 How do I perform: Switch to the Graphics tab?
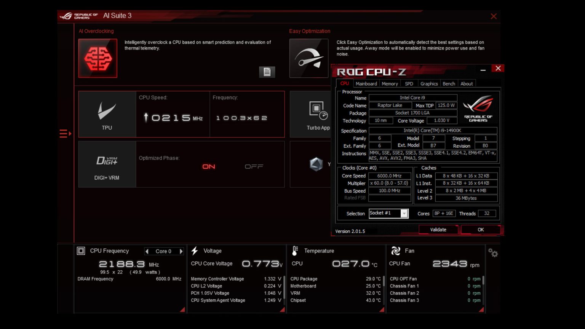(429, 84)
